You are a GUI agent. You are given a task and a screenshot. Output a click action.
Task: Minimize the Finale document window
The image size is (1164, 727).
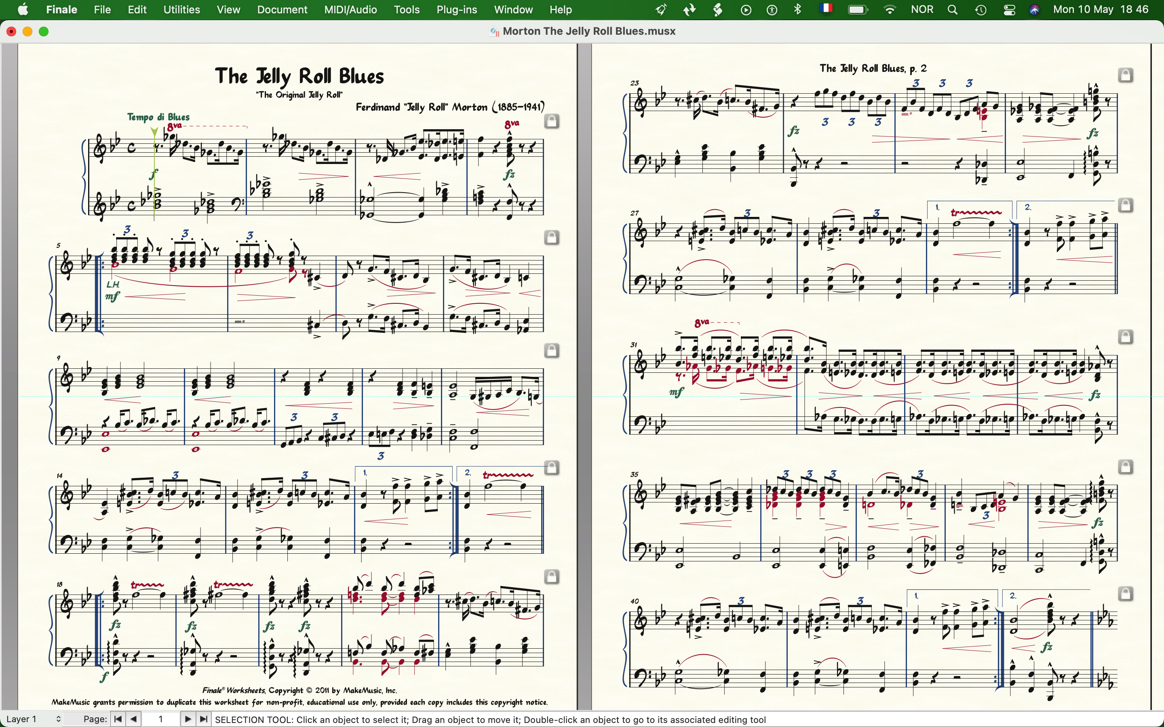[x=27, y=32]
